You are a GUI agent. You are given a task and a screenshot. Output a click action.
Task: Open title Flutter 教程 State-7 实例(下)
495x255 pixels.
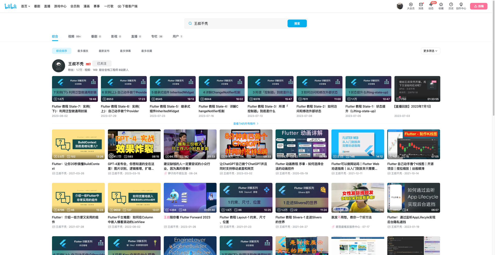(71, 109)
